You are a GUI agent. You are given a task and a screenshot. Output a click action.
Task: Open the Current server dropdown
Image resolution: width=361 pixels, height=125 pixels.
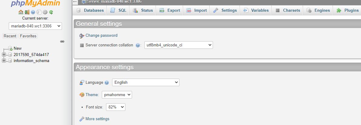(35, 26)
